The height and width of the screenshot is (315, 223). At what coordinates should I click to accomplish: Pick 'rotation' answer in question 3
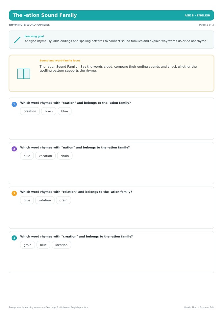click(x=45, y=200)
